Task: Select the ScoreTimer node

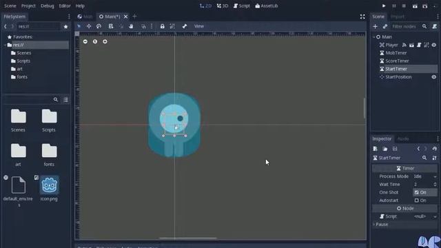Action: (x=397, y=61)
